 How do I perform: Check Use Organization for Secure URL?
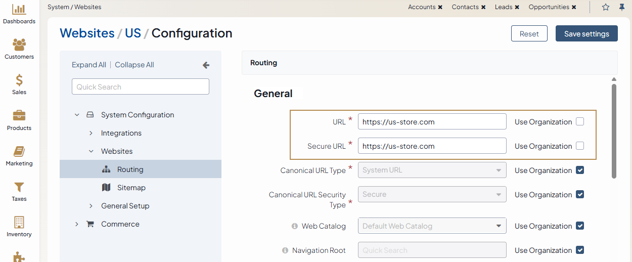(580, 146)
